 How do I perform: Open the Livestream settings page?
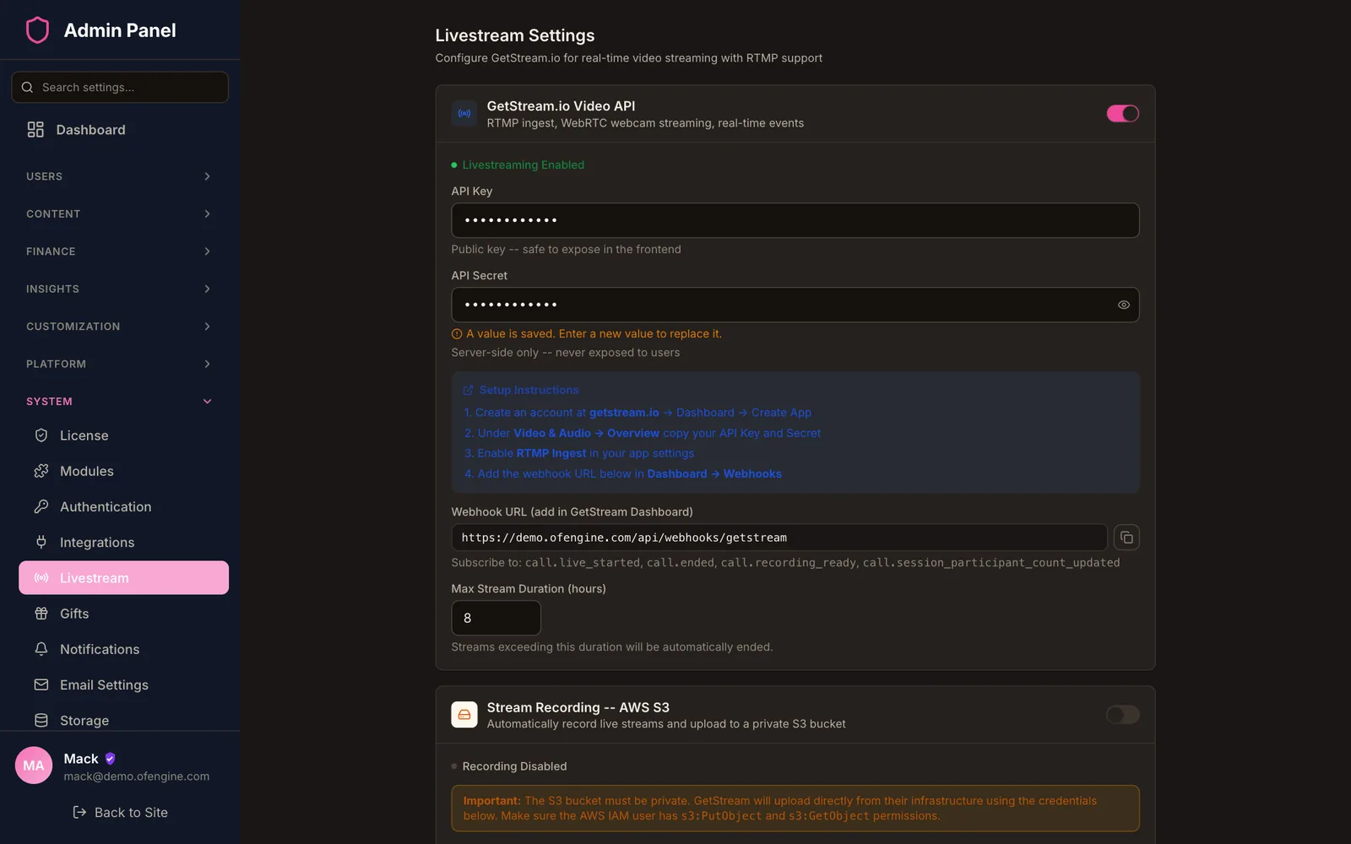(x=123, y=578)
